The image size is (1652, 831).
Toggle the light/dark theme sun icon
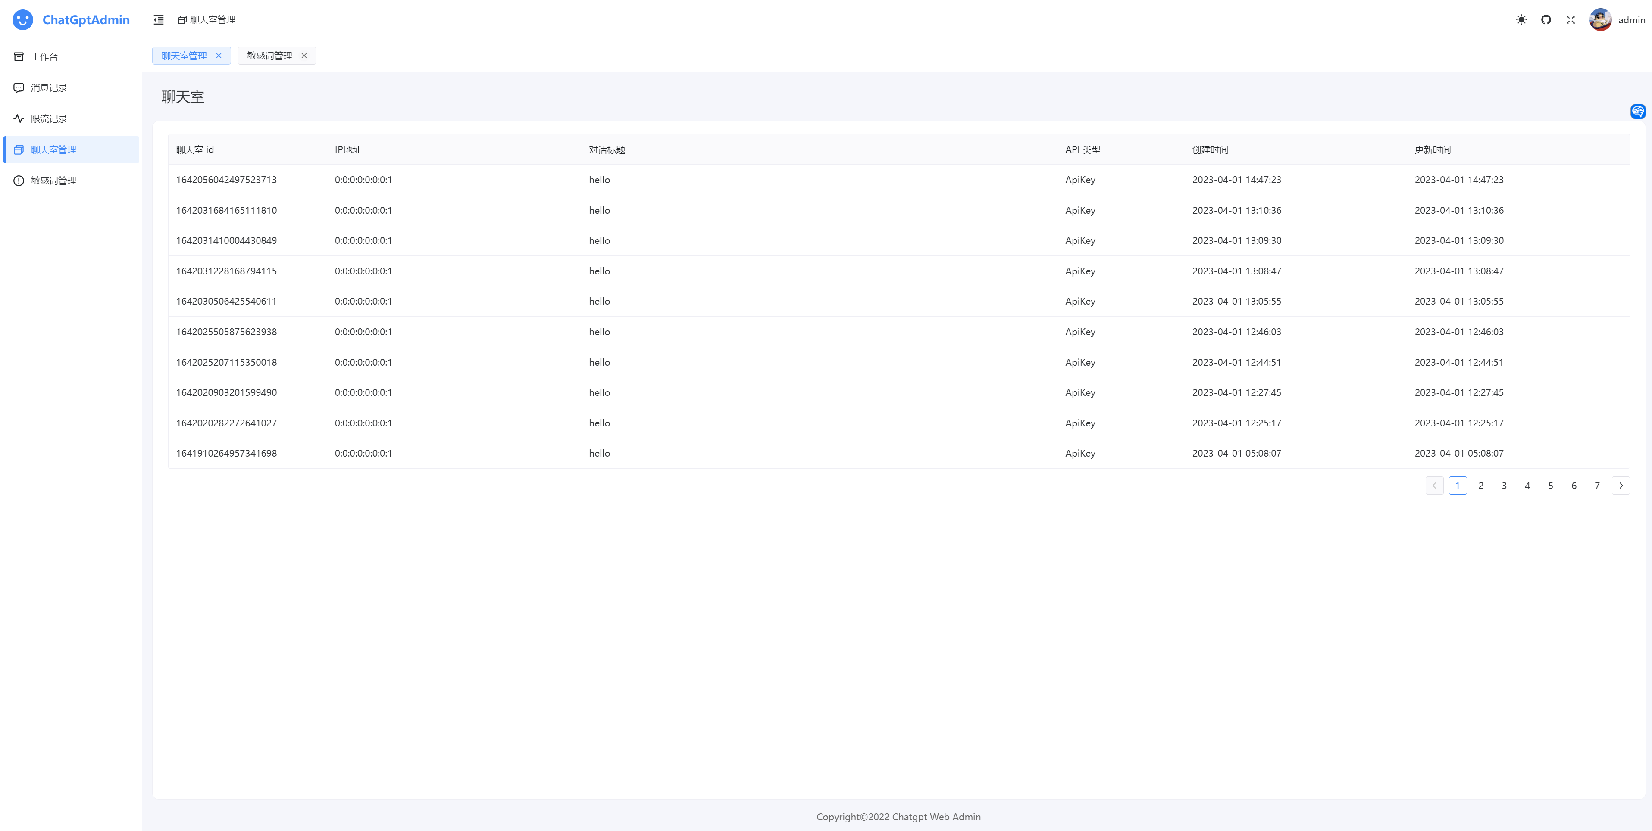1521,20
